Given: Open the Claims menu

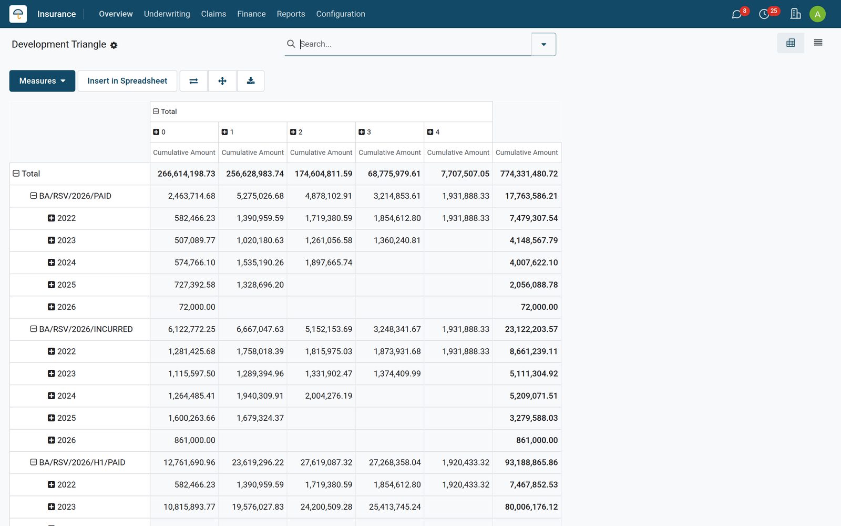Looking at the screenshot, I should pyautogui.click(x=213, y=14).
